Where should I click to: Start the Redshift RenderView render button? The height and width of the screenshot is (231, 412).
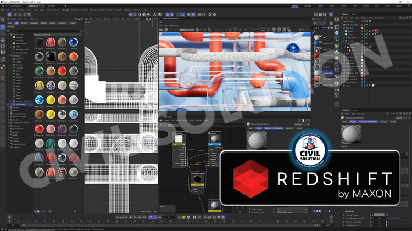pyautogui.click(x=166, y=30)
